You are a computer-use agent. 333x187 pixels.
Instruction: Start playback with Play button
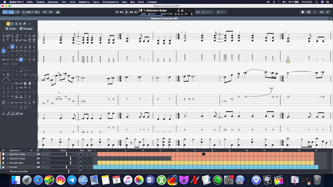pyautogui.click(x=126, y=12)
